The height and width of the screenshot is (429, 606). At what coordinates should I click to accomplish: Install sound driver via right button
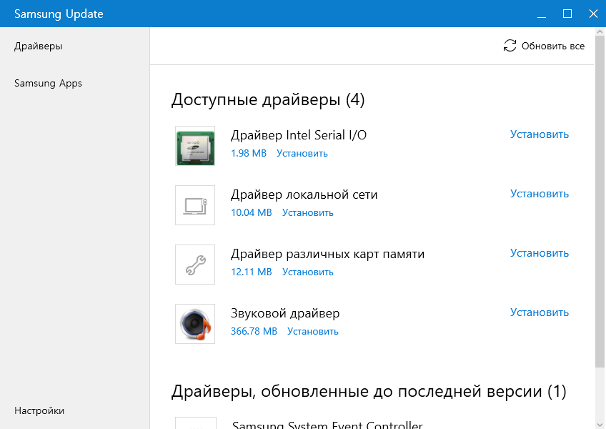(x=540, y=312)
